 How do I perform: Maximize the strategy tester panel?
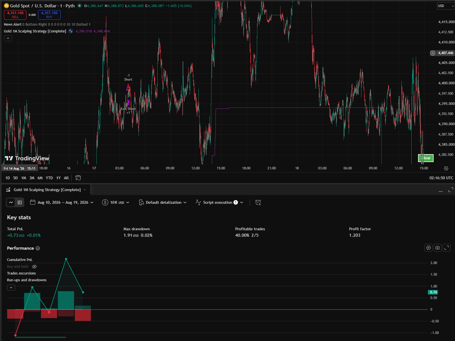pyautogui.click(x=451, y=190)
